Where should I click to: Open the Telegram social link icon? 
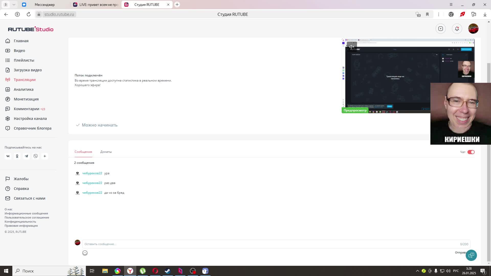(26, 156)
